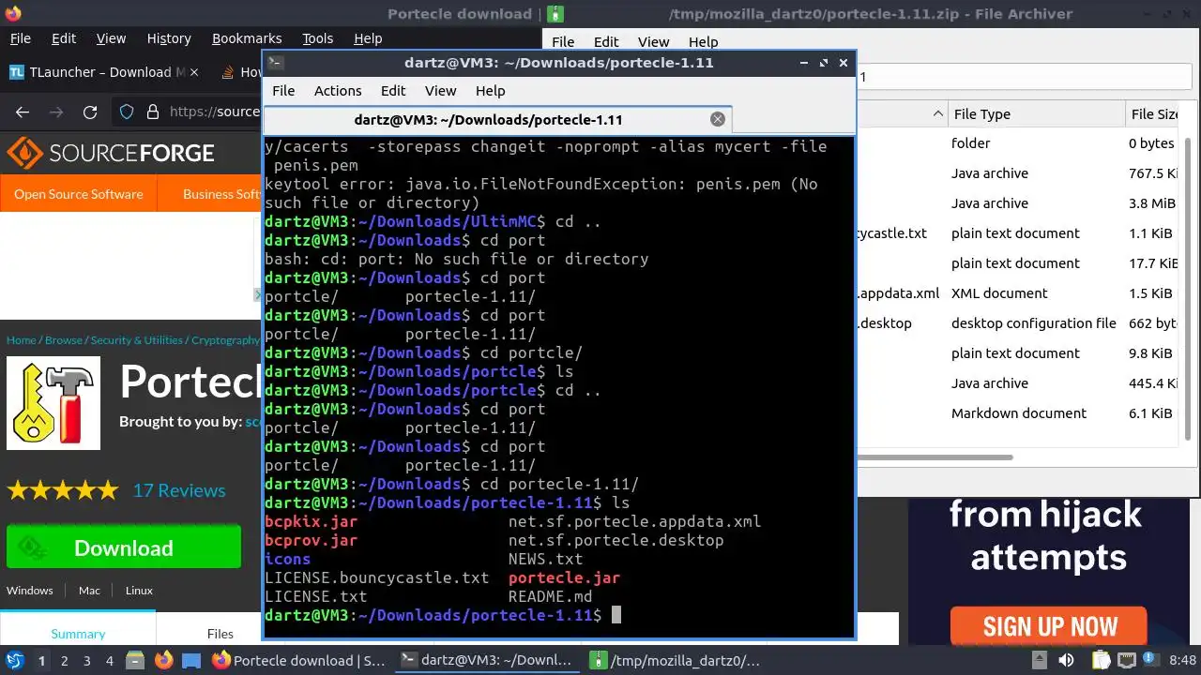Switch to /tmp/mozilla_dartz0 archiver taskbar entry
Viewport: 1201px width, 675px height.
click(x=675, y=660)
